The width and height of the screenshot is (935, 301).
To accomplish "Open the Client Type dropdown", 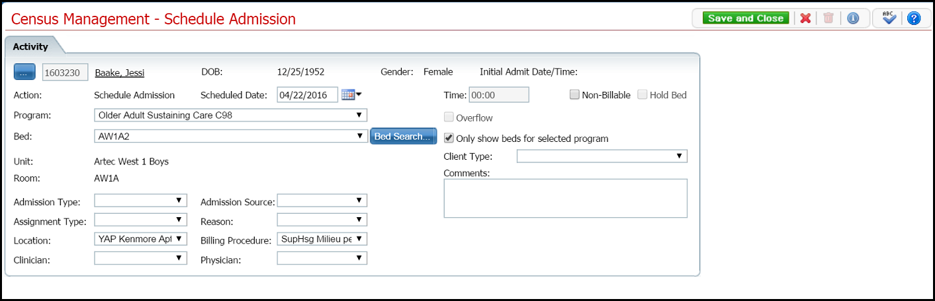I will tap(601, 156).
